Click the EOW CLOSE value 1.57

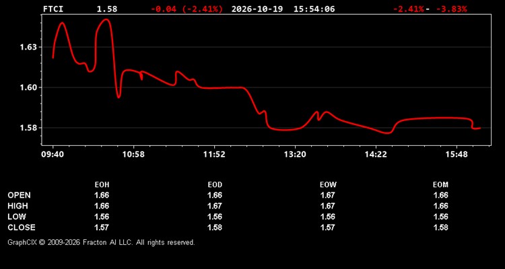(x=328, y=227)
